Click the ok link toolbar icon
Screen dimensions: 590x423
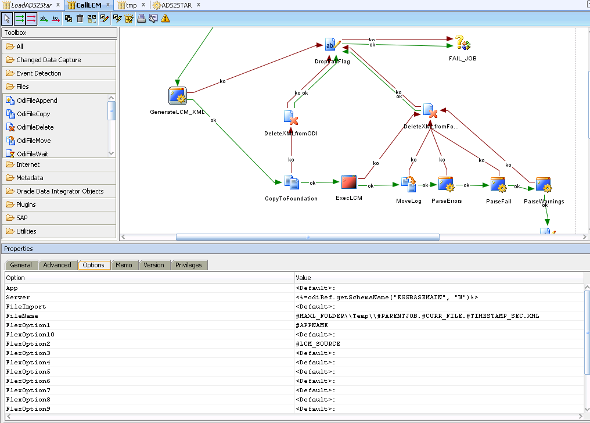click(x=44, y=19)
